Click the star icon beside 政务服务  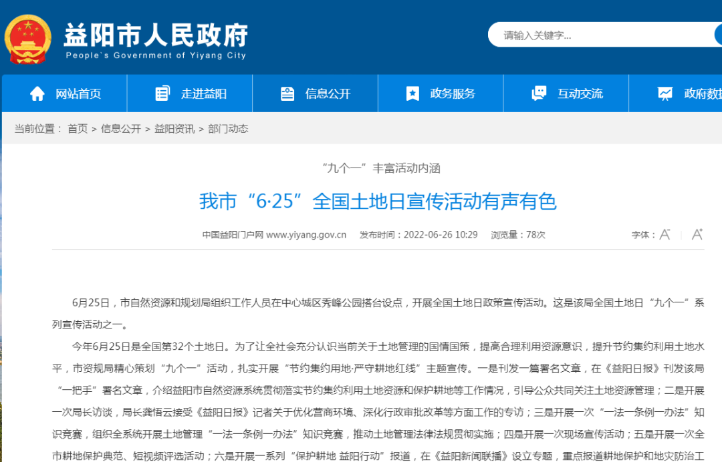coord(413,93)
